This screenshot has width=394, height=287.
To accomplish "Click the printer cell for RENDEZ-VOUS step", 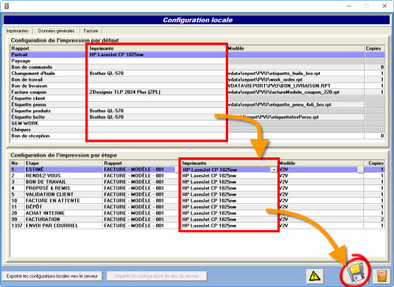I will 230,175.
